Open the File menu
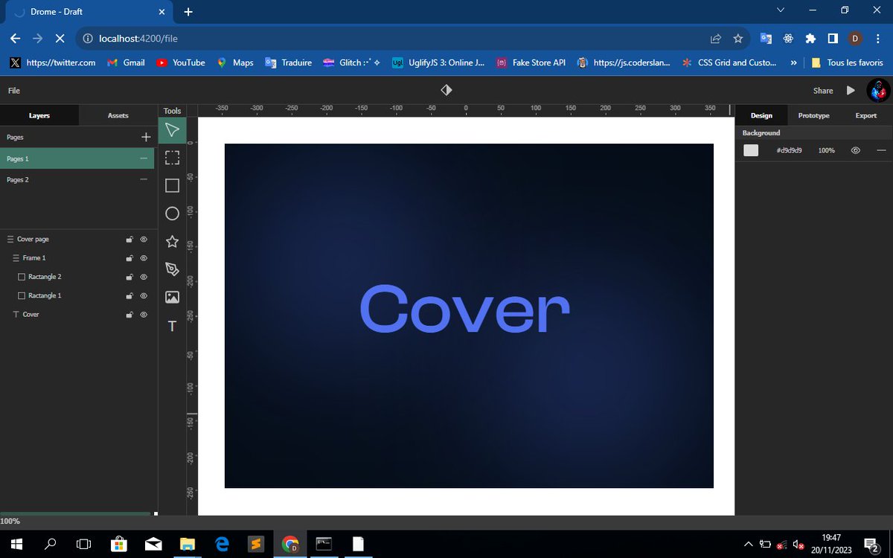Screen dimensions: 893x558 (x=13, y=90)
